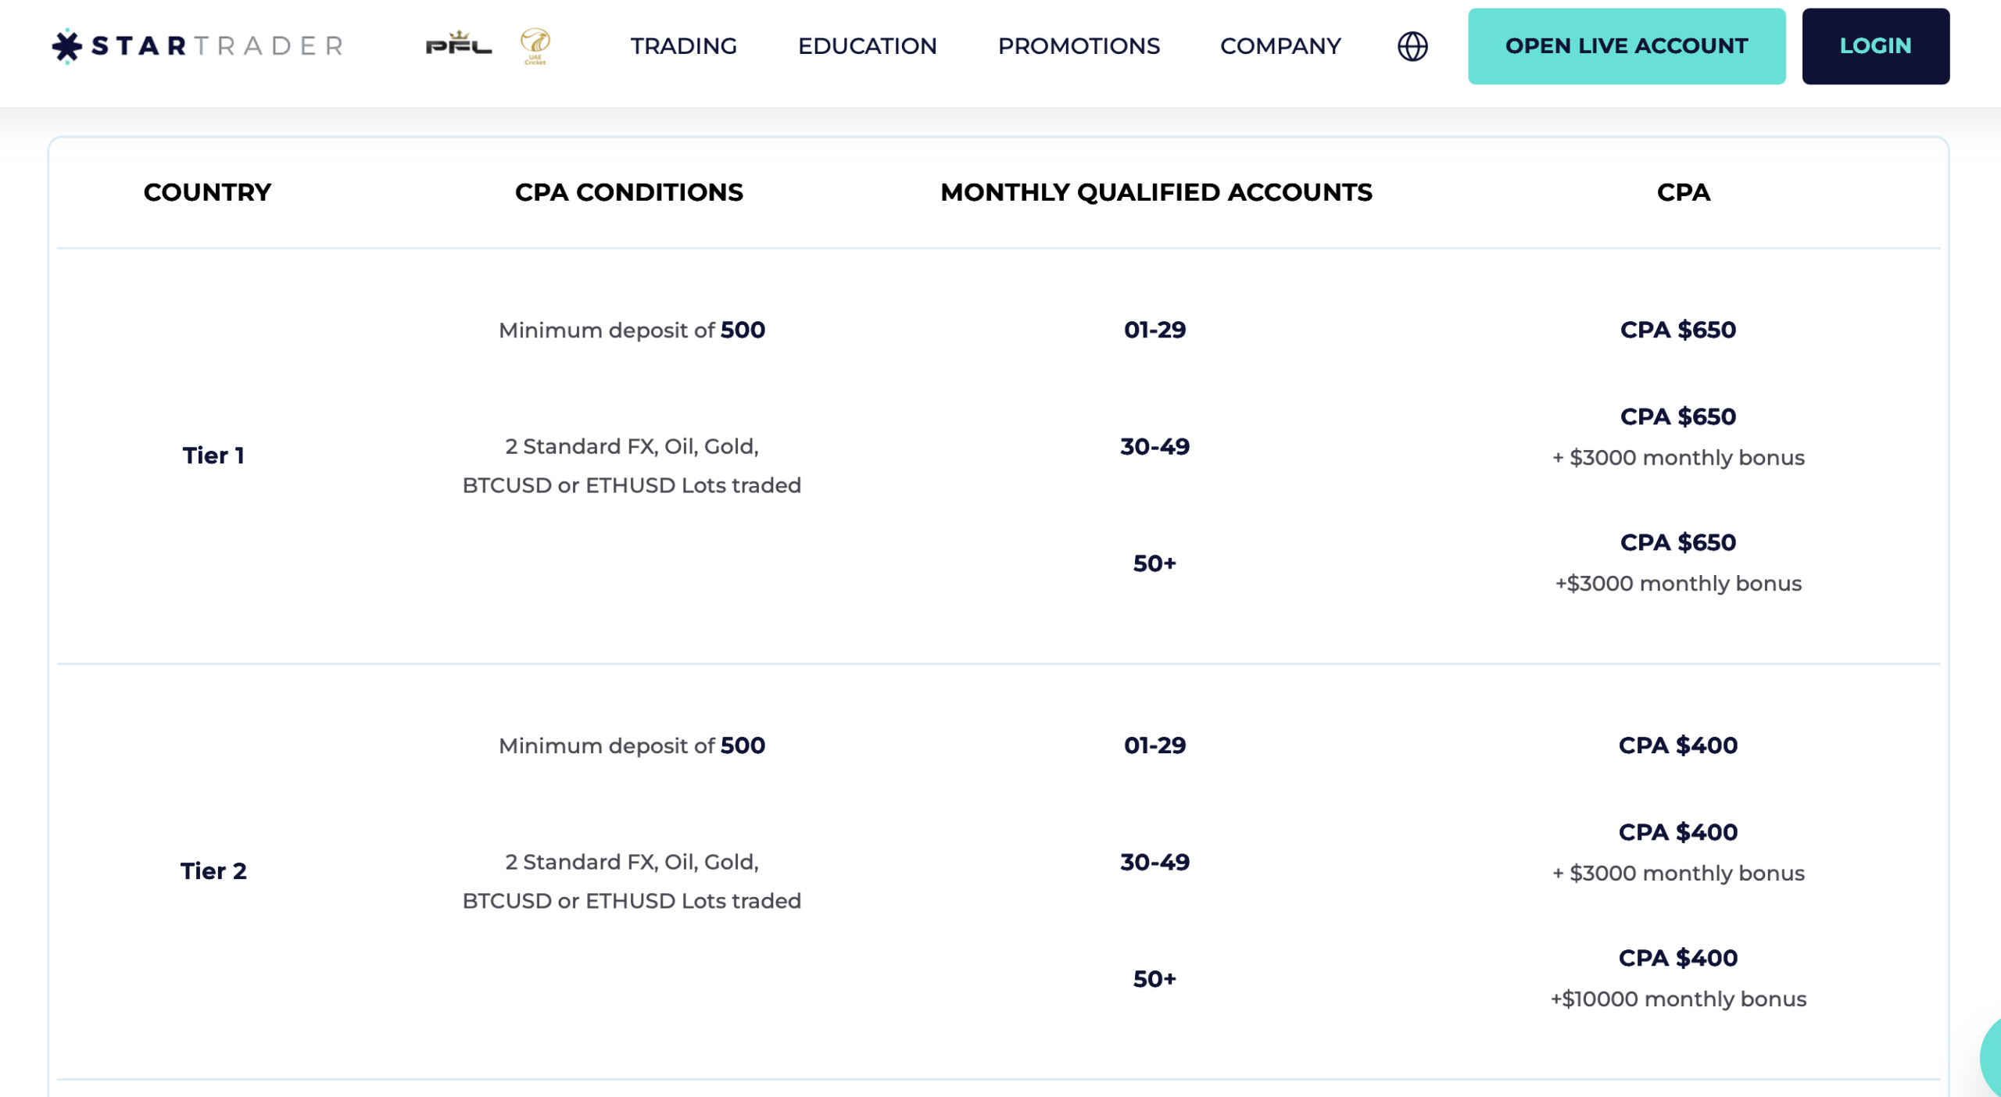The width and height of the screenshot is (2001, 1097).
Task: Click the MONTHLY QUALIFIED ACCOUNTS header
Action: click(x=1156, y=192)
